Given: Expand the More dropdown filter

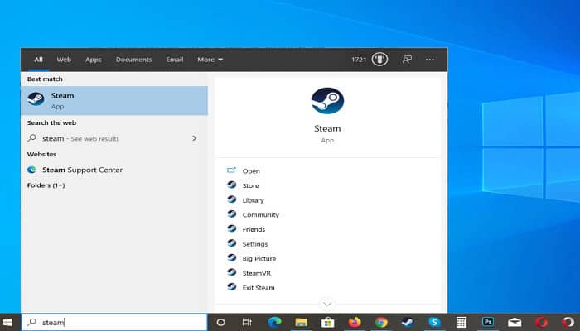Looking at the screenshot, I should coord(210,60).
